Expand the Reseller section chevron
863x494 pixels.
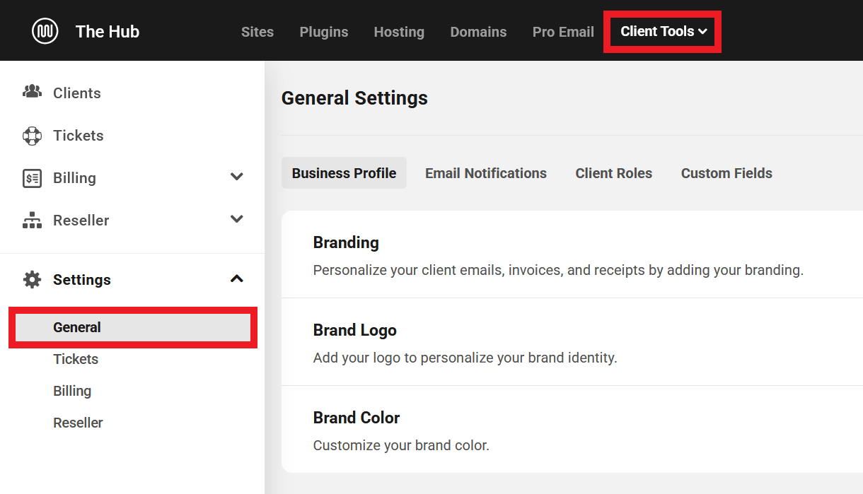tap(237, 219)
